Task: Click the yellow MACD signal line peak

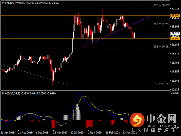Action: click(84, 96)
